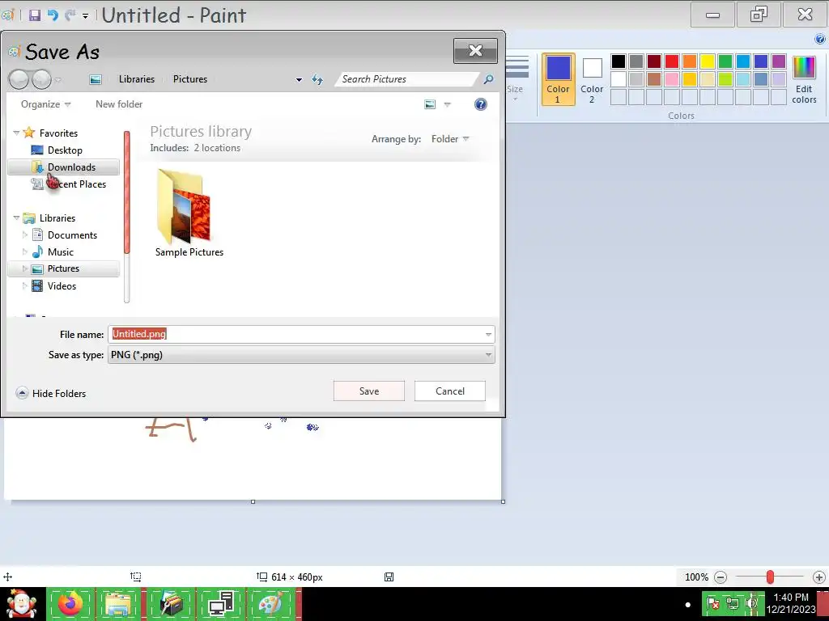Open recent locations arrow beside navigation buttons
The width and height of the screenshot is (829, 621).
click(58, 80)
